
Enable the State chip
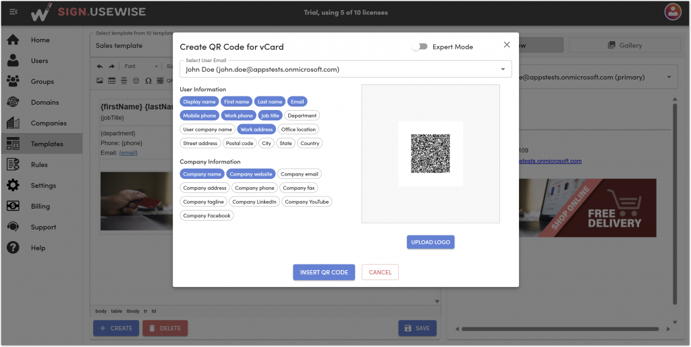285,143
